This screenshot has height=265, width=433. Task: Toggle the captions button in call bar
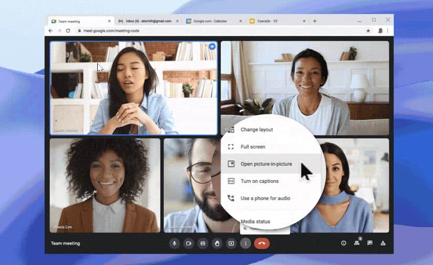pos(203,243)
